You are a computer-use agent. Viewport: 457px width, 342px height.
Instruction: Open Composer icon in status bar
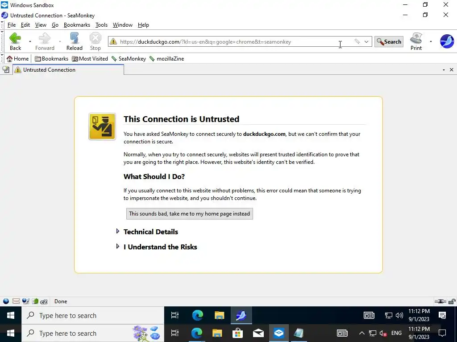25,301
